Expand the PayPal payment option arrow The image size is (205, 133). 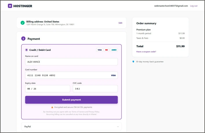click(x=118, y=127)
